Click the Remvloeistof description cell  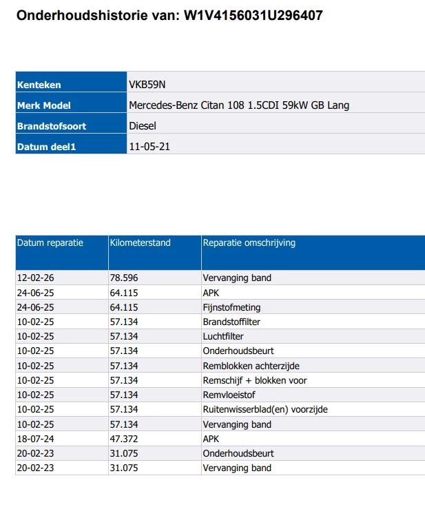coord(313,395)
